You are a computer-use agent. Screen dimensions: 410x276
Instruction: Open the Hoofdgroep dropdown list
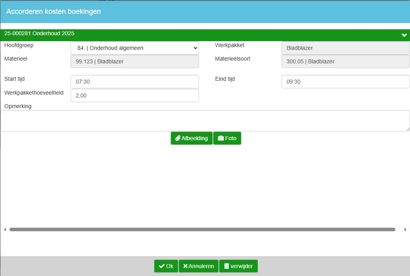pyautogui.click(x=135, y=48)
